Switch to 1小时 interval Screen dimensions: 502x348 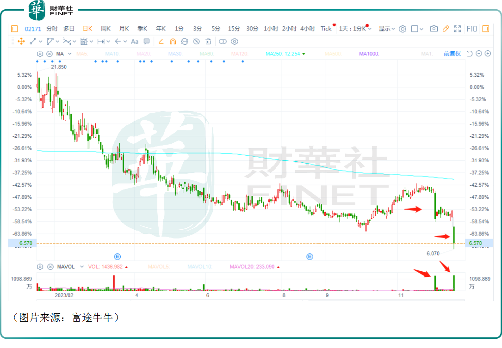pos(271,29)
